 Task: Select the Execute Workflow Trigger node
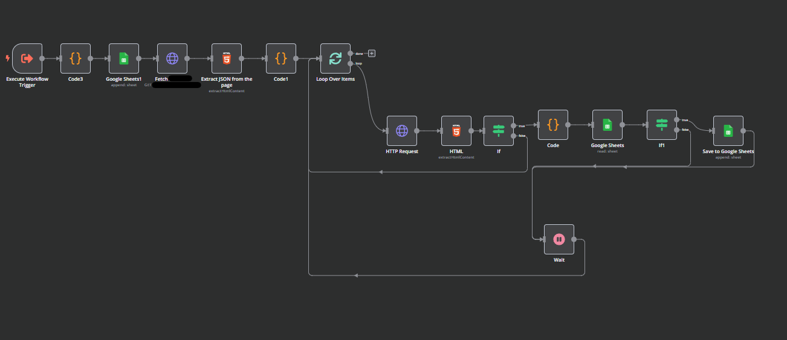pos(27,58)
